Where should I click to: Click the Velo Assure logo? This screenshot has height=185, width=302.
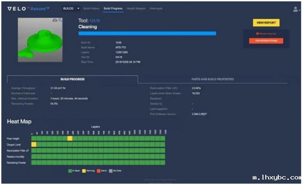(28, 9)
